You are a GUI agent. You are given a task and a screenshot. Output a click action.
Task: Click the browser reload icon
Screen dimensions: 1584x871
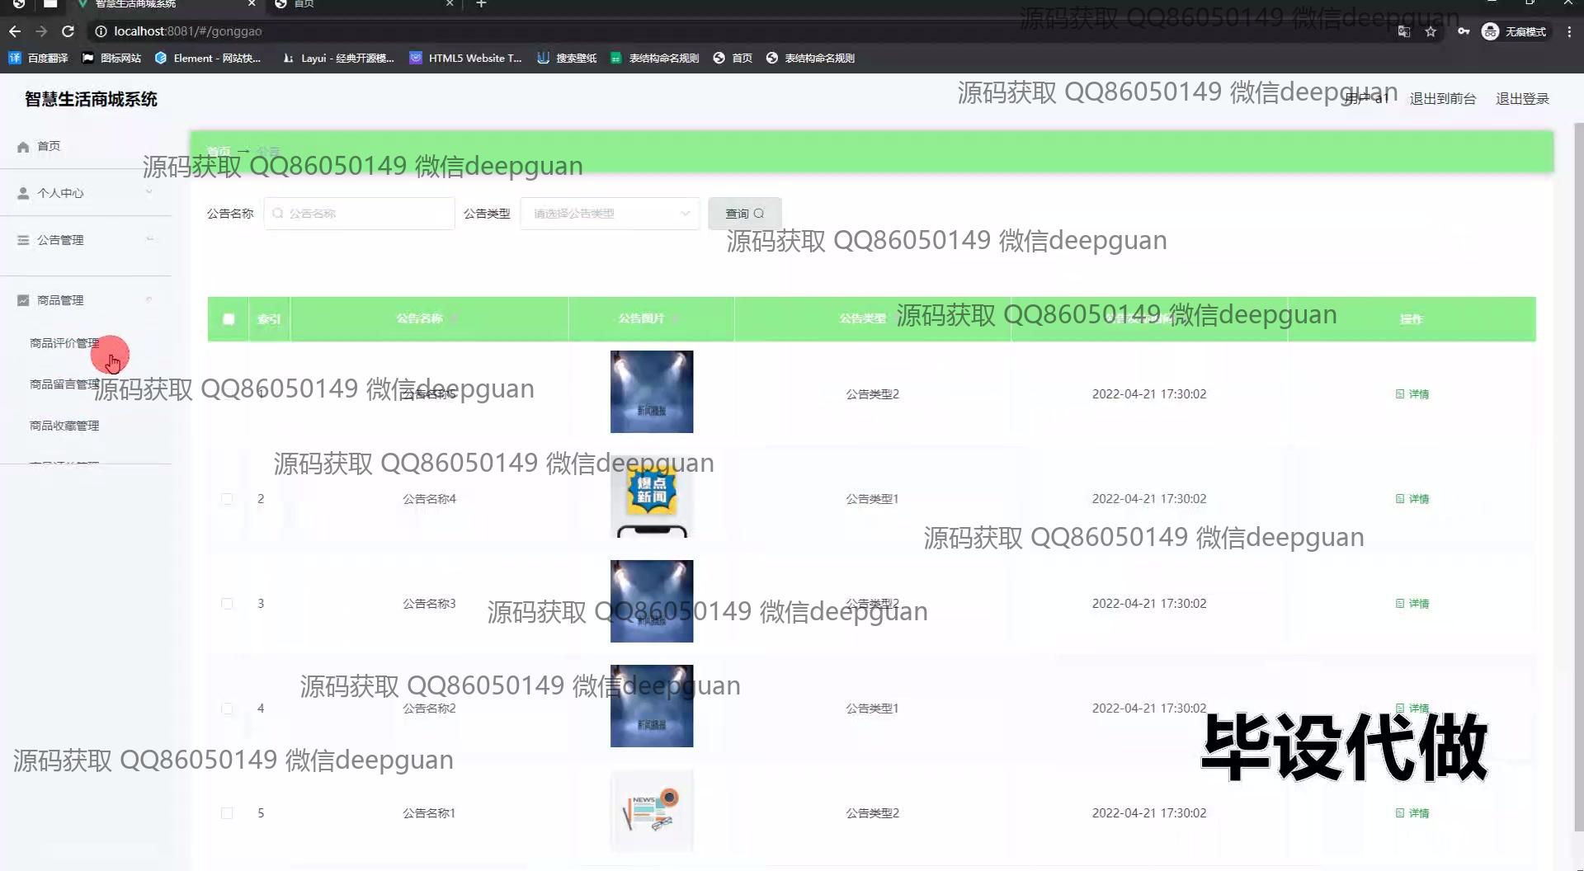pyautogui.click(x=68, y=31)
